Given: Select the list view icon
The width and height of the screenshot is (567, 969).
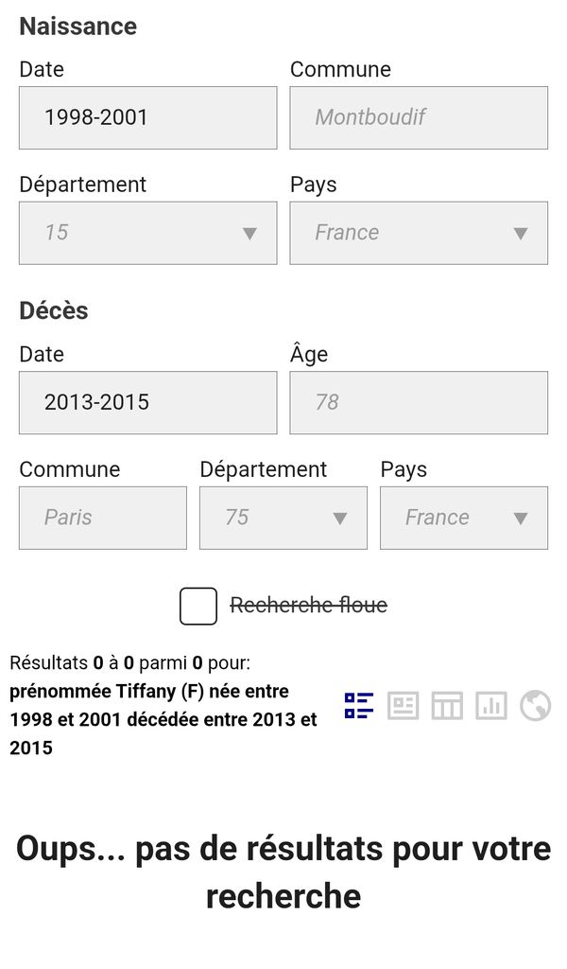Looking at the screenshot, I should [358, 706].
